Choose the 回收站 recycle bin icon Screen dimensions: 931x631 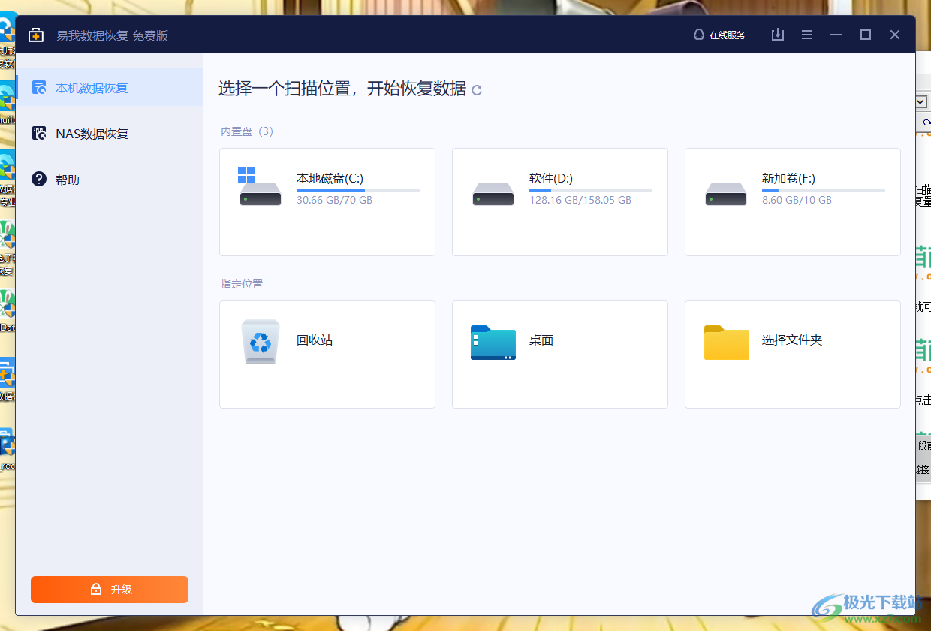[261, 342]
